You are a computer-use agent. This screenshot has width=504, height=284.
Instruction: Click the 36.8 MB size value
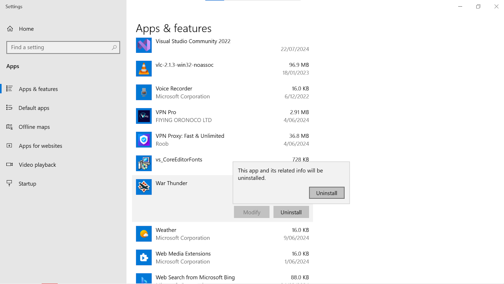coord(299,136)
